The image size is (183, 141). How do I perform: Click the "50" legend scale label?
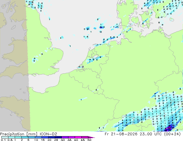point(89,140)
